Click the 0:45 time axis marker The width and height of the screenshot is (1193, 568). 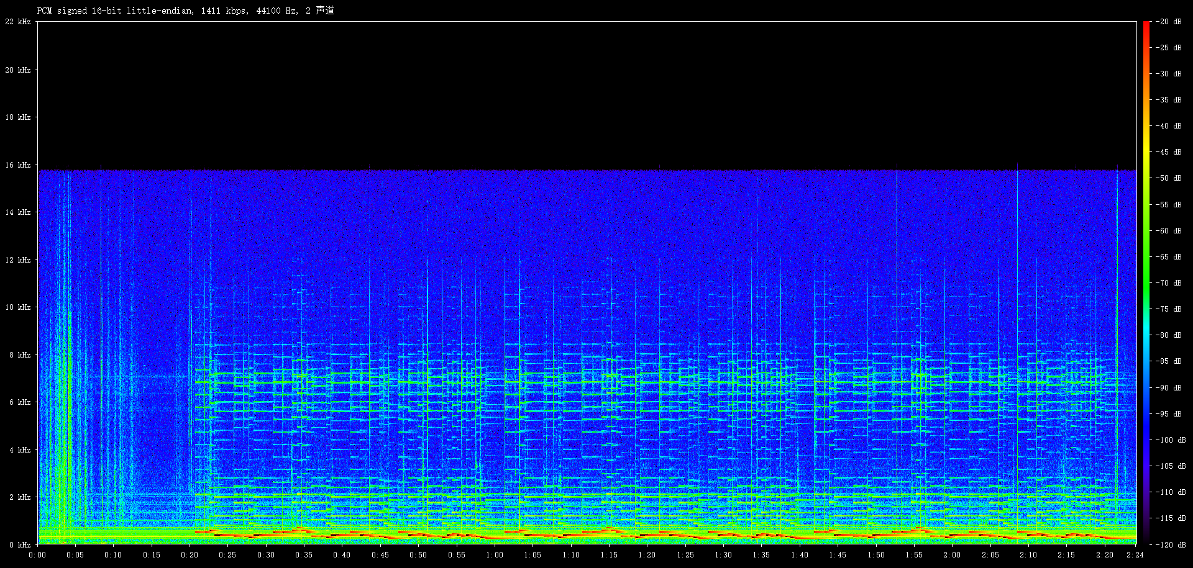click(380, 555)
